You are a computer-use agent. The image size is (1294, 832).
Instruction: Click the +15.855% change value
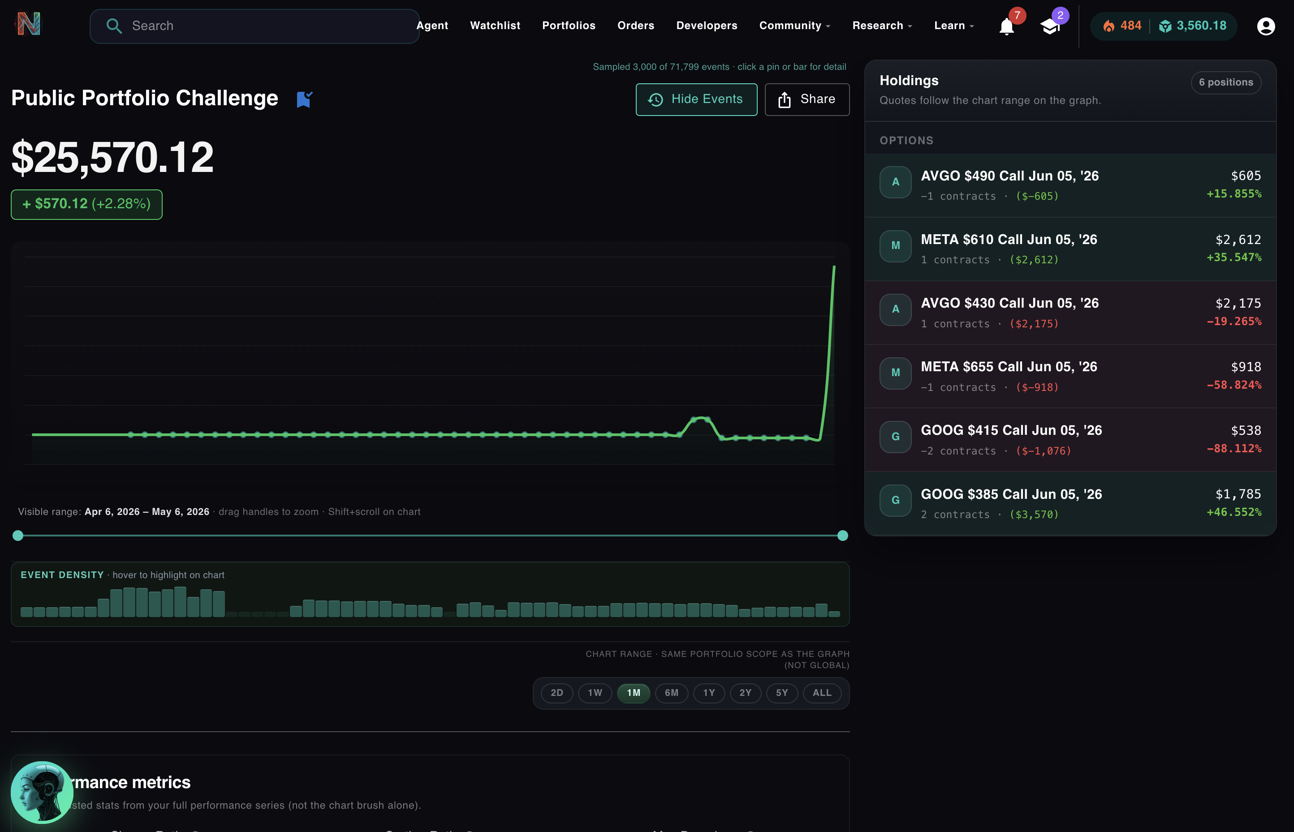pyautogui.click(x=1234, y=193)
